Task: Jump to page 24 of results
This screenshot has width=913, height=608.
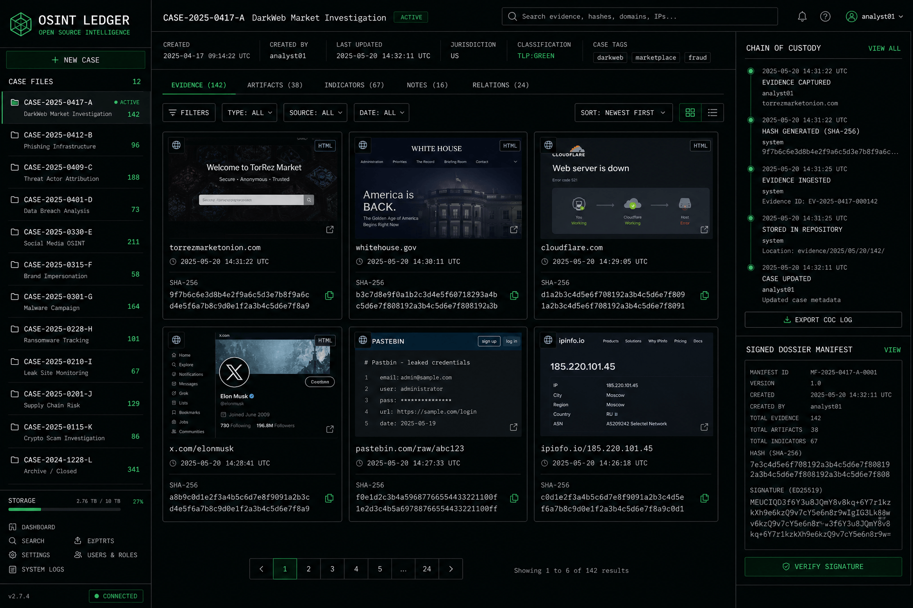Action: 427,569
